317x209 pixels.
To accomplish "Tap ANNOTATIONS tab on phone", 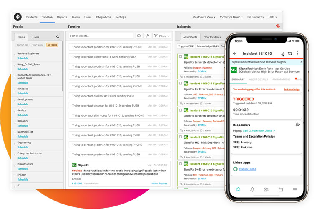I will click(281, 79).
